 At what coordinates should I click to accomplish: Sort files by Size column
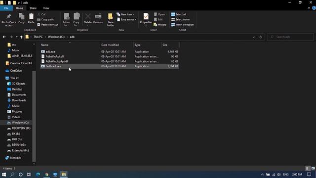(170, 45)
